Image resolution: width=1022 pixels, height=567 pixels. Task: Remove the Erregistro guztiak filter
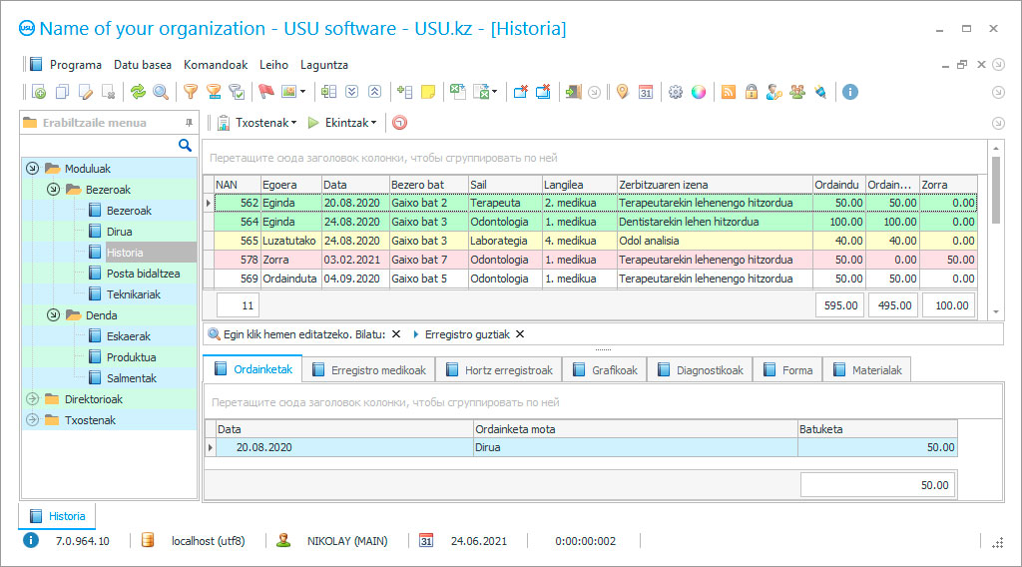(519, 334)
